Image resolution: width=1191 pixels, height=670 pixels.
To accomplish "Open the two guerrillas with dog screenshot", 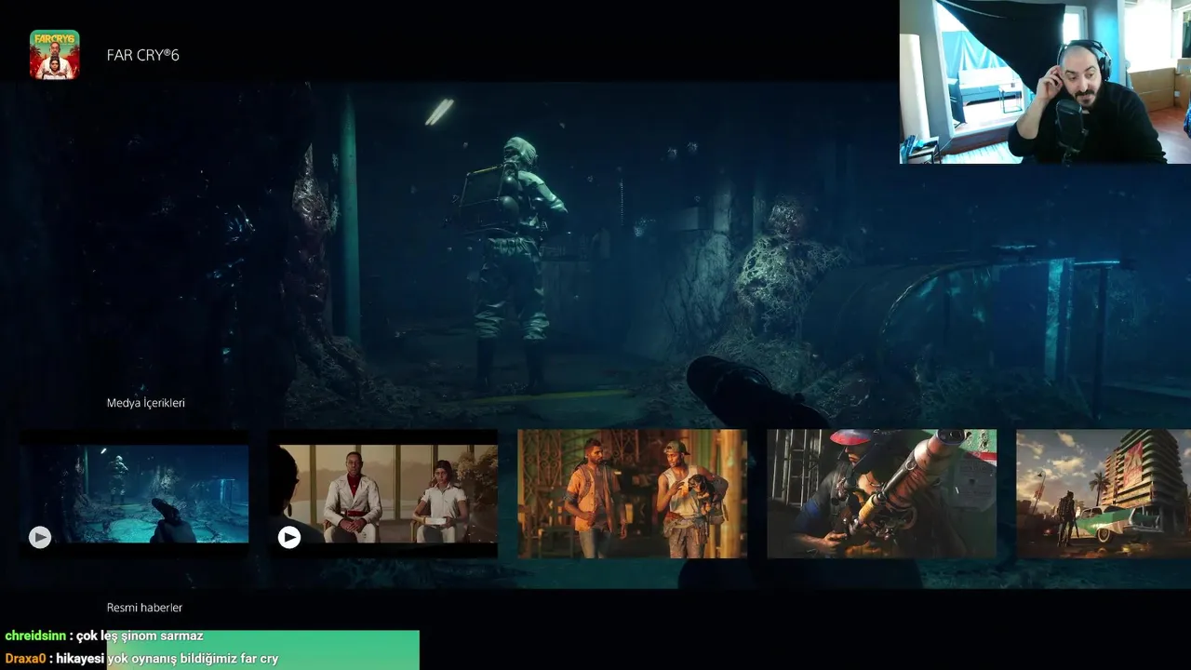I will 633,493.
